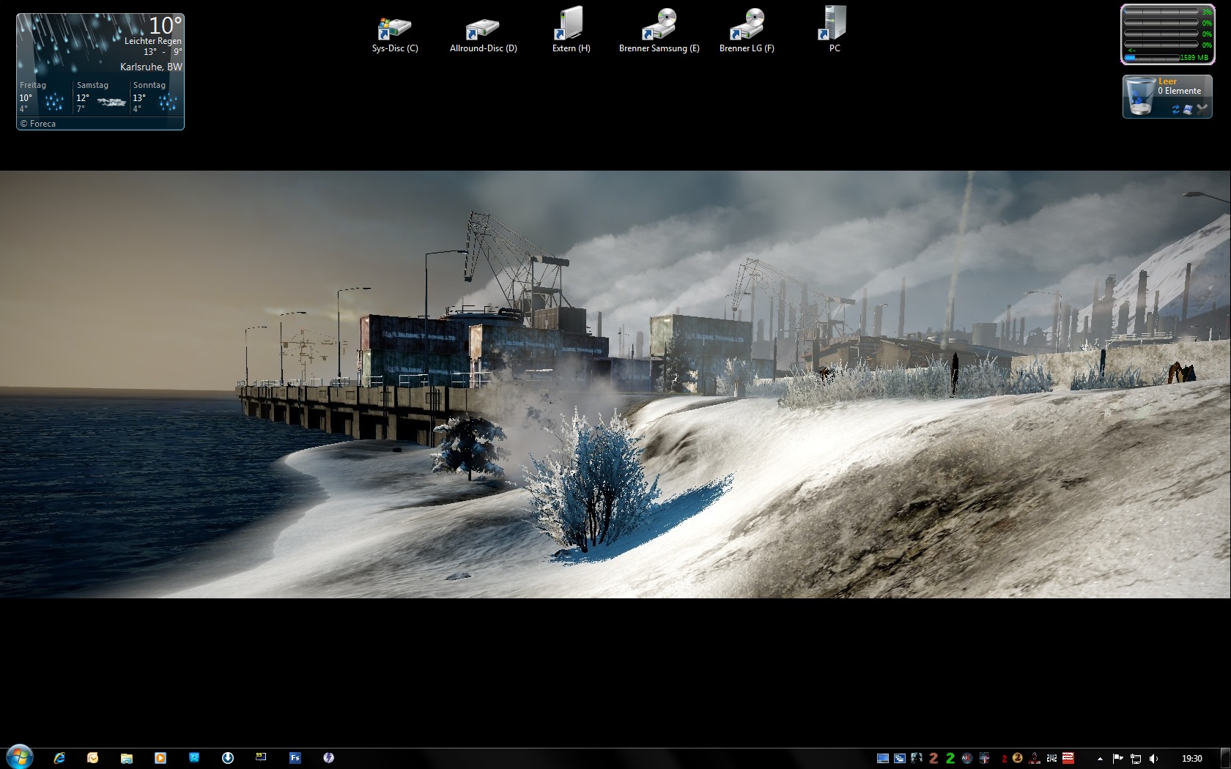Click the Show Desktop strip at taskbar end

pos(1225,758)
